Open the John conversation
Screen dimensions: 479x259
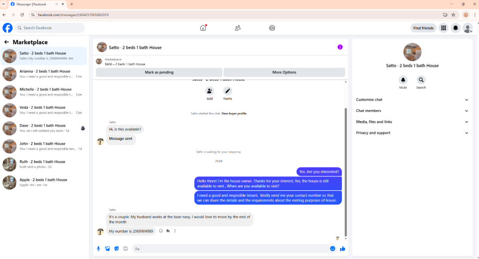pyautogui.click(x=44, y=146)
